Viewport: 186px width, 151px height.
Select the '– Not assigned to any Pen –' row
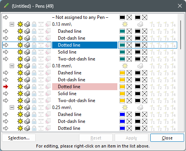pos(80,17)
